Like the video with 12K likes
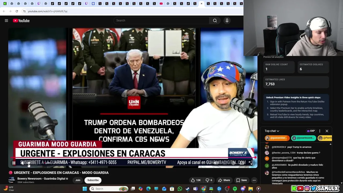Screen dimensions: 343x193 196,180
